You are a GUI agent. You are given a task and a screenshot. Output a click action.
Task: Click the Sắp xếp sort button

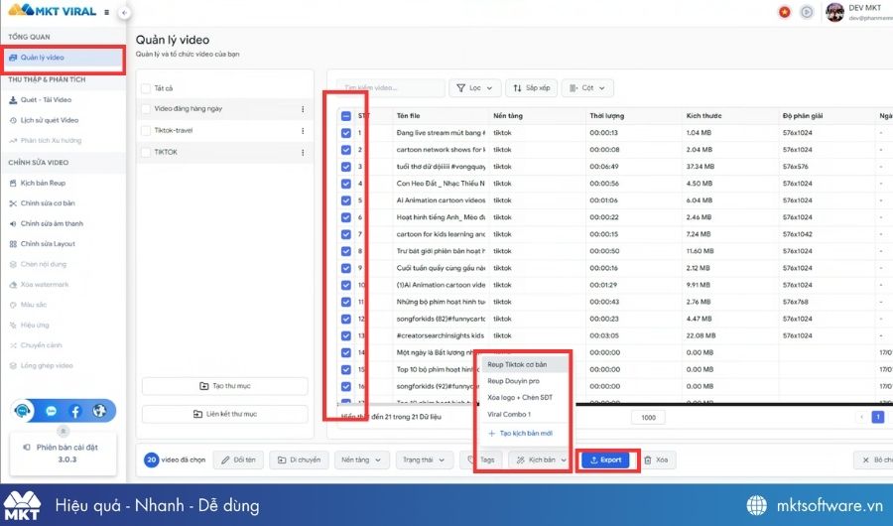(x=532, y=87)
